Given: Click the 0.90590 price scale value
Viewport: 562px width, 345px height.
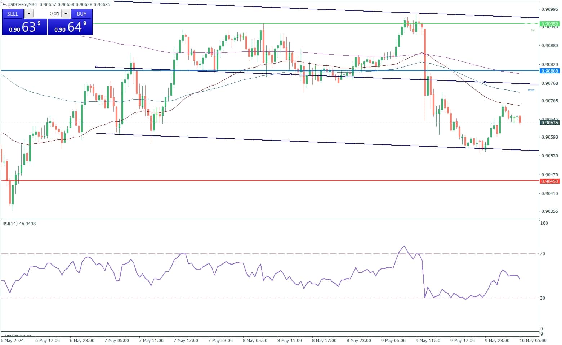Looking at the screenshot, I should (x=550, y=137).
